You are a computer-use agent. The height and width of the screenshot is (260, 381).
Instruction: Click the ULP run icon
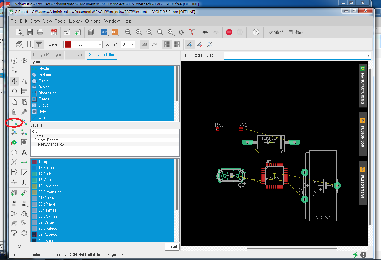[115, 32]
